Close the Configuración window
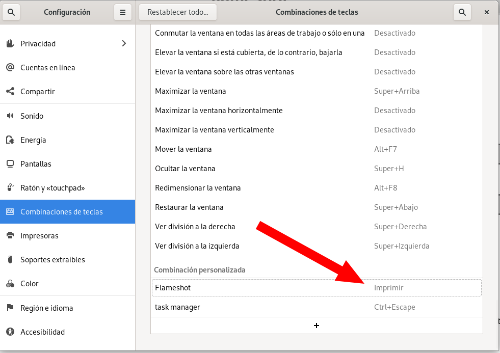 [x=487, y=12]
